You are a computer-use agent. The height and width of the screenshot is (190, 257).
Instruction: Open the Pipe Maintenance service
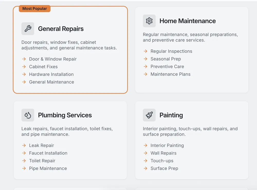point(48,168)
